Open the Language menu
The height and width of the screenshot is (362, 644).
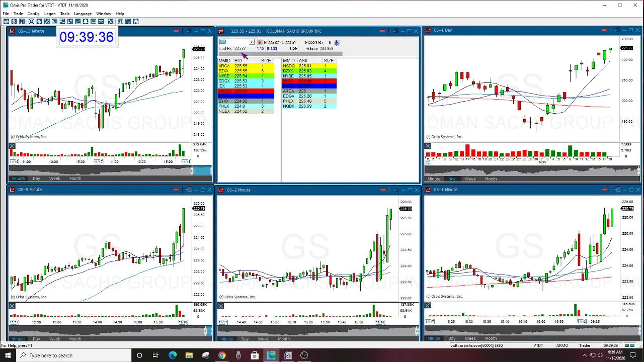83,14
